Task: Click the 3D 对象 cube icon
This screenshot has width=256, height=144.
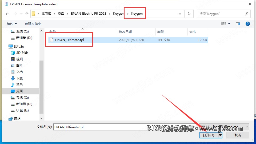Action: point(13,53)
